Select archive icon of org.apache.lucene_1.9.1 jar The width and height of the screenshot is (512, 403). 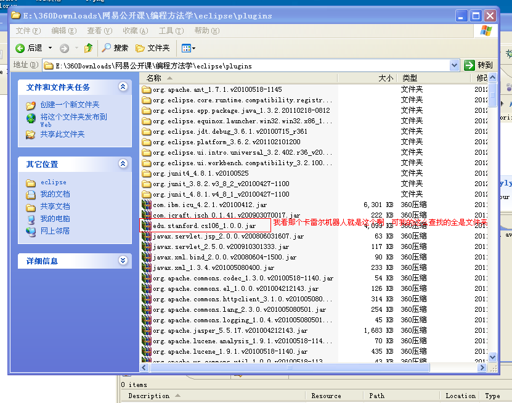[x=147, y=351]
